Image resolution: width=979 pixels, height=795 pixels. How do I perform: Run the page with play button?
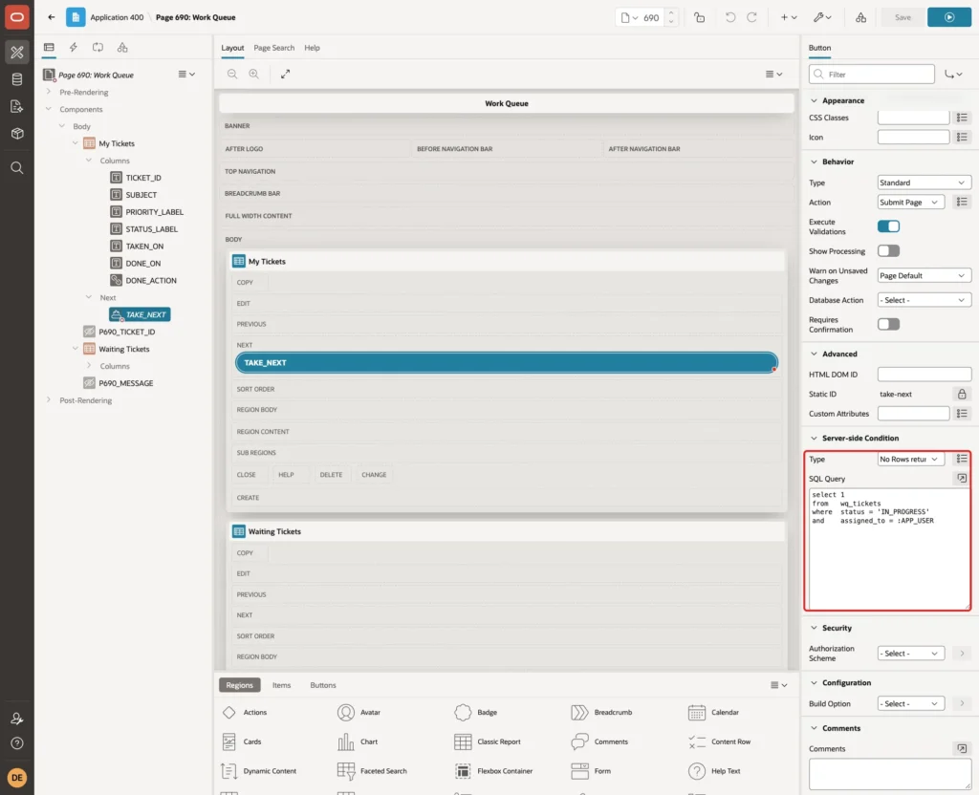click(949, 17)
